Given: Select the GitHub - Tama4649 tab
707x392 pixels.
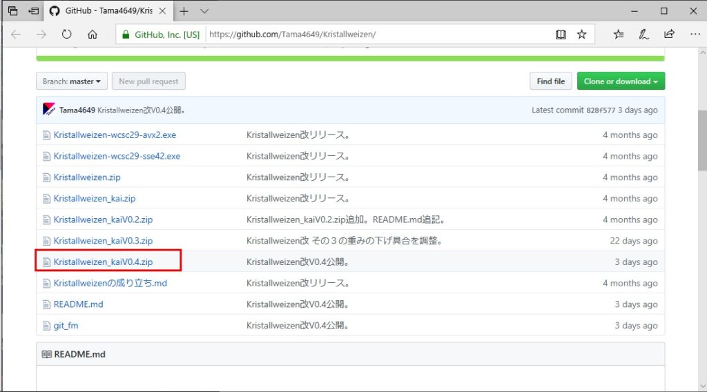Looking at the screenshot, I should (108, 11).
